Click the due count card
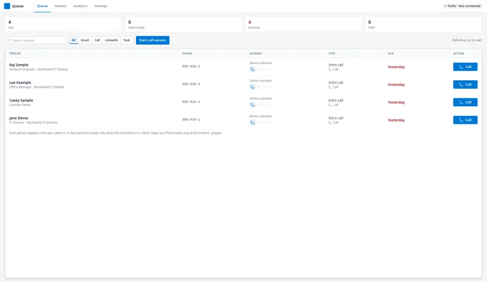The image size is (487, 282). (x=63, y=24)
